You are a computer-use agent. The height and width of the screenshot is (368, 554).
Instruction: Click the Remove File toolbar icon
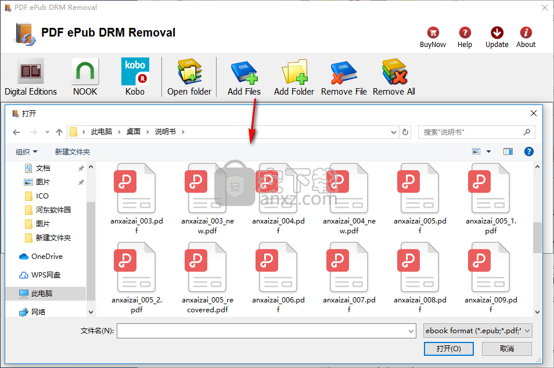(344, 77)
